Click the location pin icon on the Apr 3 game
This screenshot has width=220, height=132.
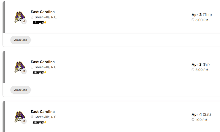[x=32, y=67]
